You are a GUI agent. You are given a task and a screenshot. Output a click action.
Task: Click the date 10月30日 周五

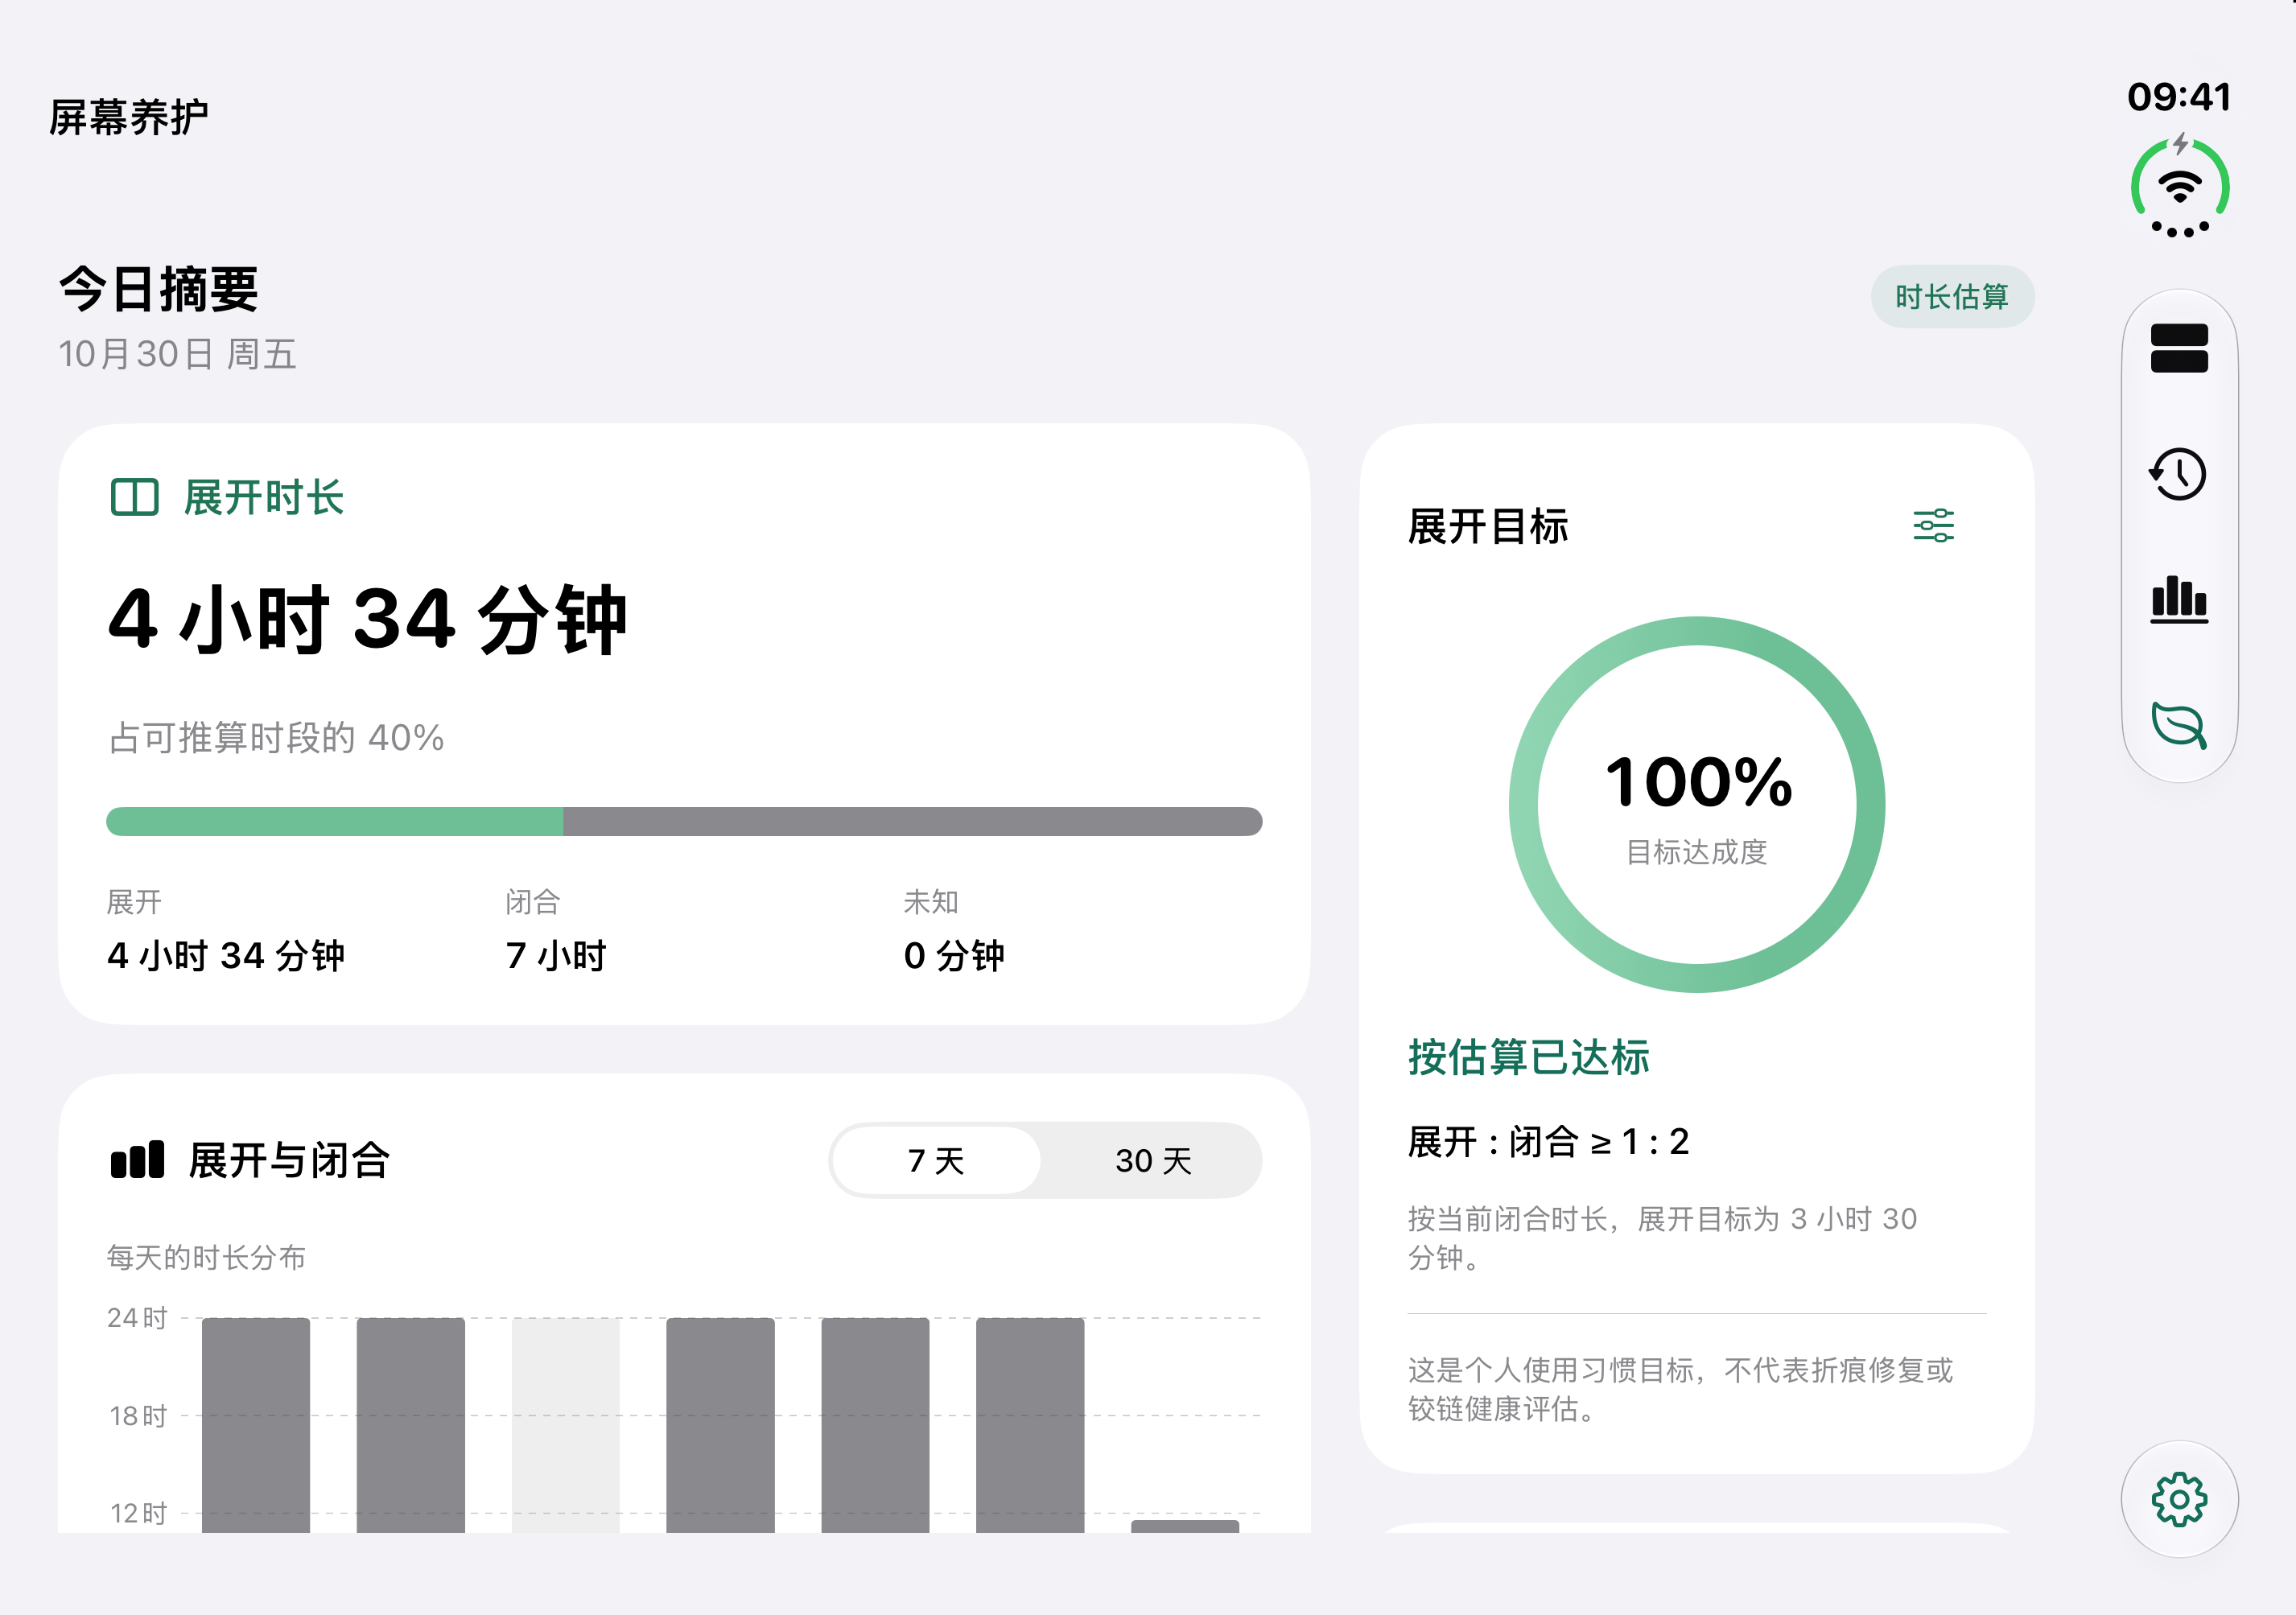coord(177,354)
